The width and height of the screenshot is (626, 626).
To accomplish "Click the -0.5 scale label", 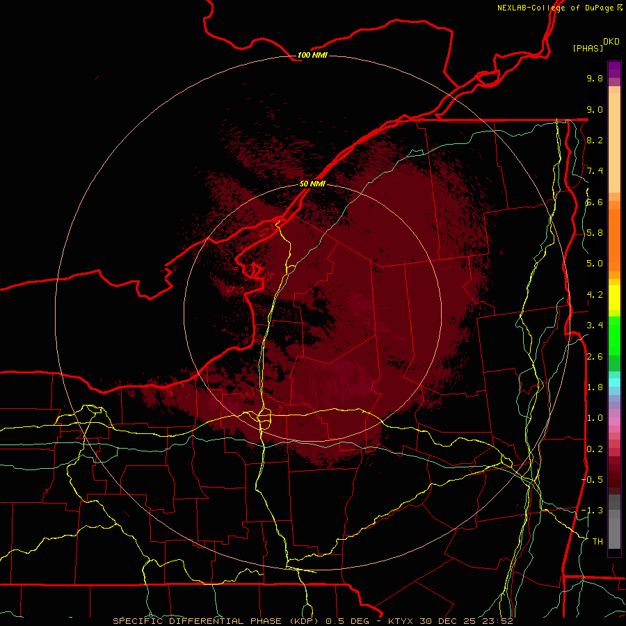I will [x=593, y=480].
